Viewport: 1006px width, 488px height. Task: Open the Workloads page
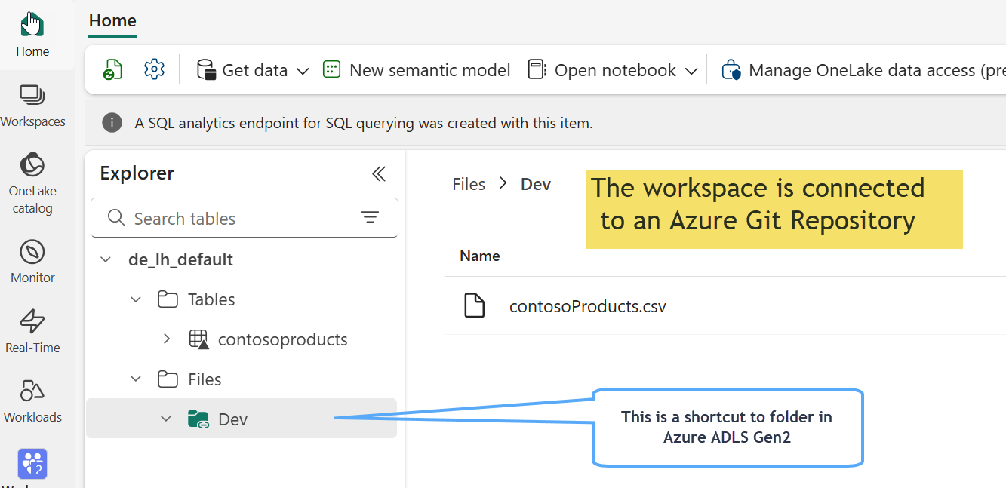(x=32, y=401)
